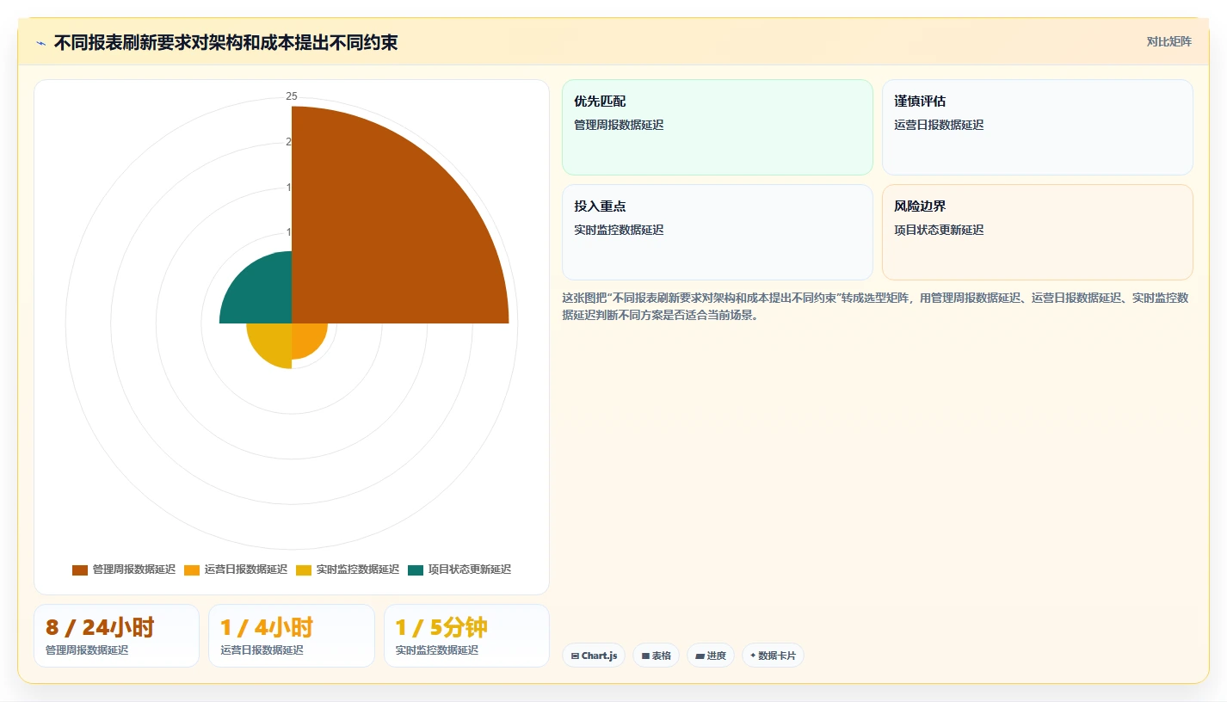This screenshot has height=702, width=1227.
Task: Click the 管理周报数据延迟 legend label
Action: 134,570
